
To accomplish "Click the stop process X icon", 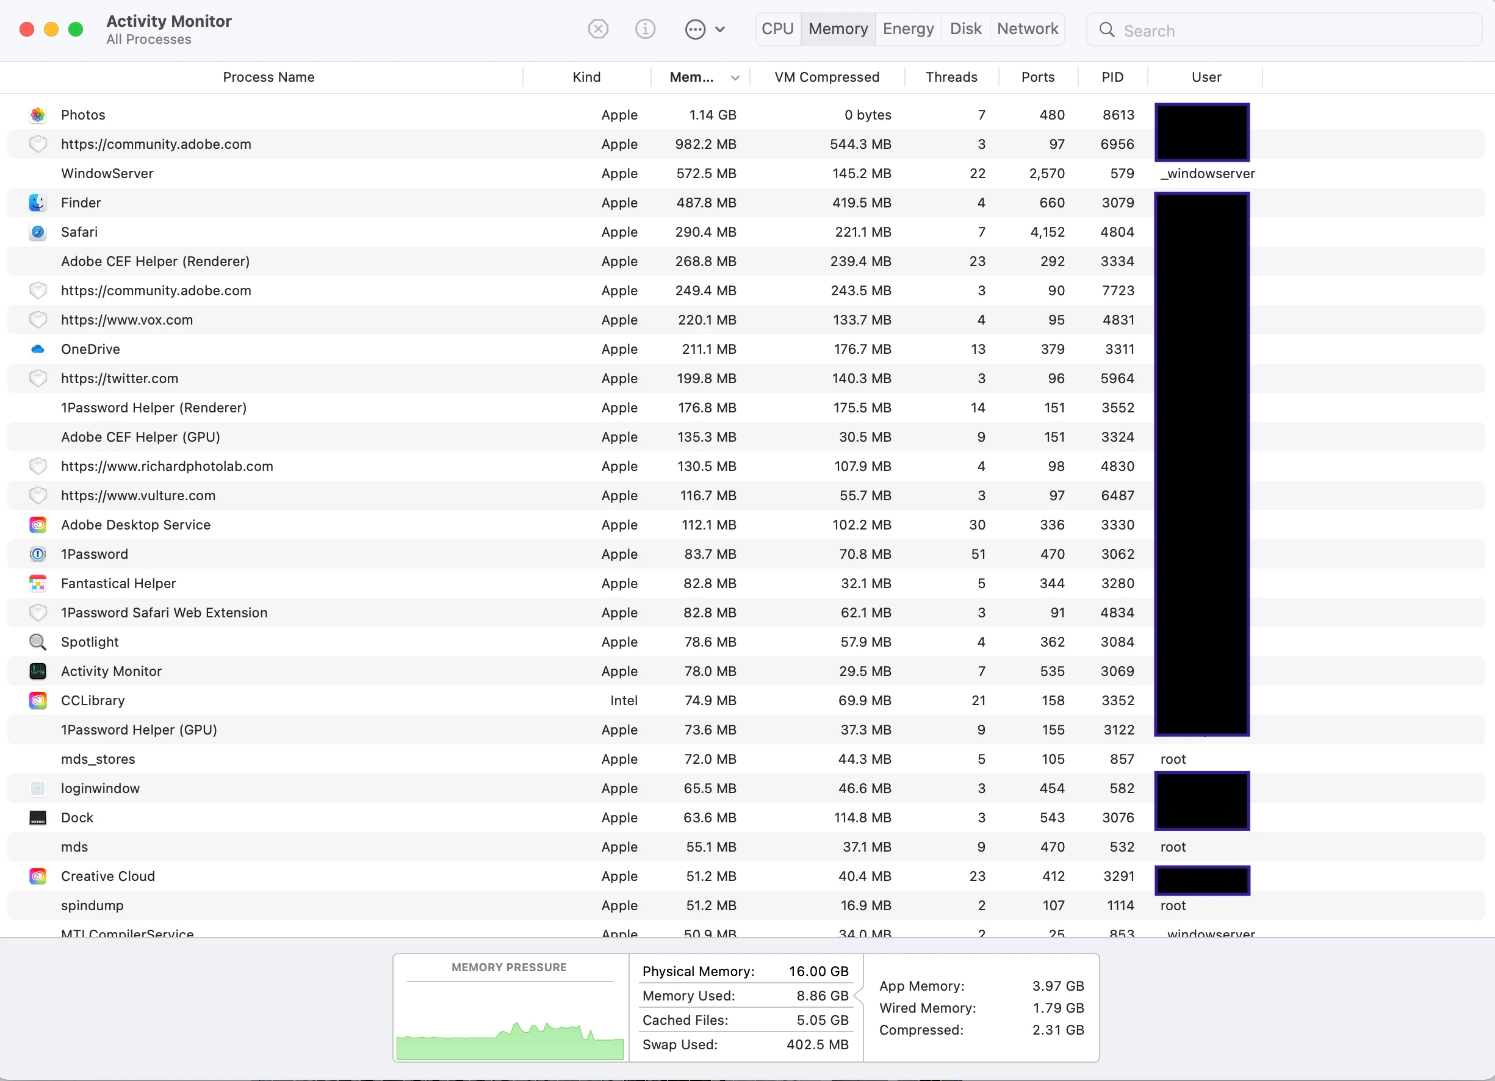I will coord(598,29).
